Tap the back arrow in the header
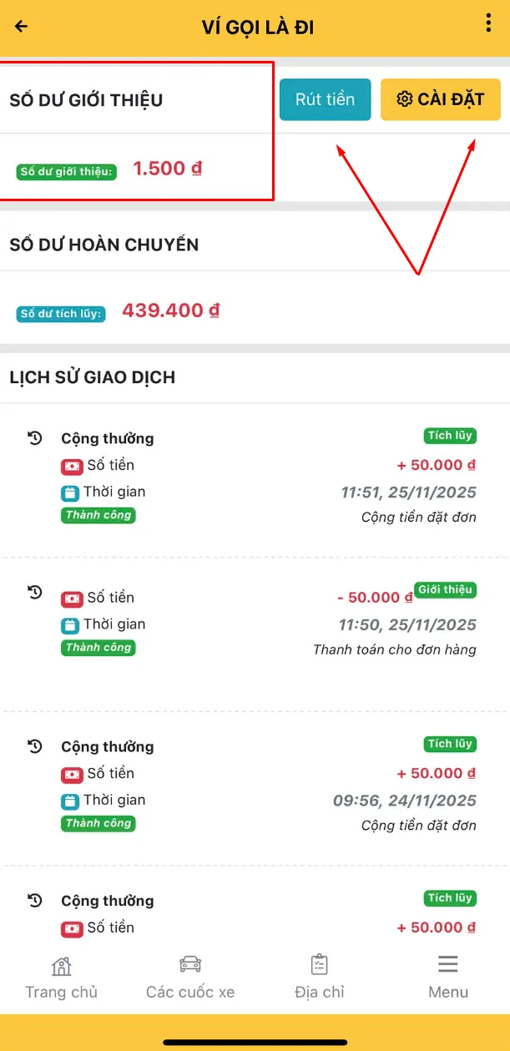Image resolution: width=510 pixels, height=1051 pixels. click(20, 26)
